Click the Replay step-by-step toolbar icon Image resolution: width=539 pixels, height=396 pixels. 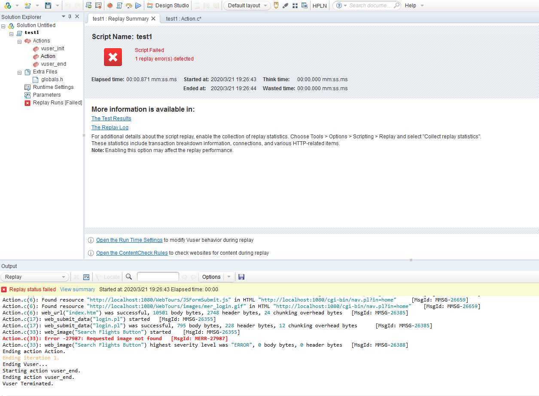click(128, 6)
